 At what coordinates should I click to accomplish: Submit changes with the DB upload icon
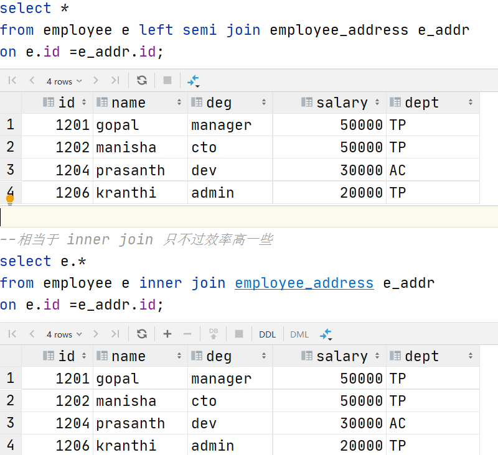point(214,334)
